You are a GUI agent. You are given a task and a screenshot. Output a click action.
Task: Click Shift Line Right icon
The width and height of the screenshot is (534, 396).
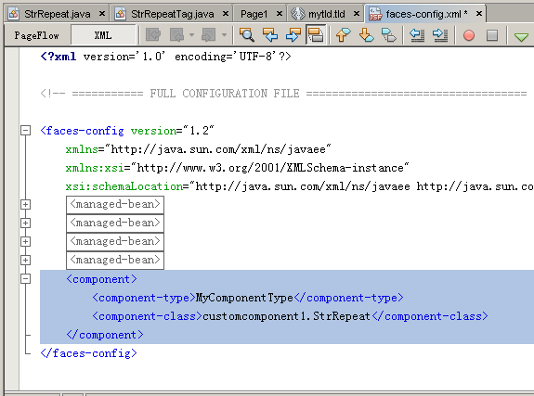pyautogui.click(x=440, y=35)
